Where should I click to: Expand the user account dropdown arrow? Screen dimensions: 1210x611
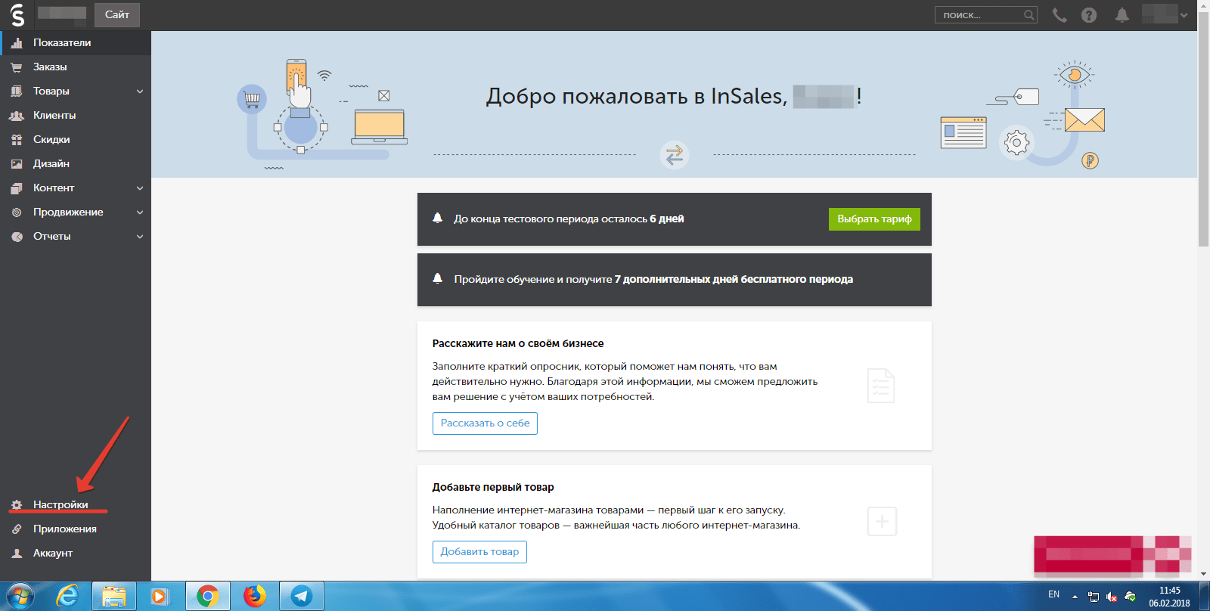[1184, 15]
